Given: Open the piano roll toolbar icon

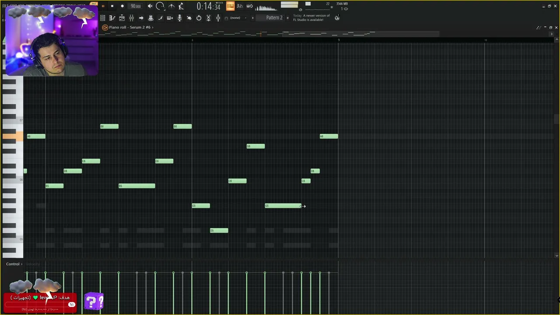Looking at the screenshot, I should [112, 18].
